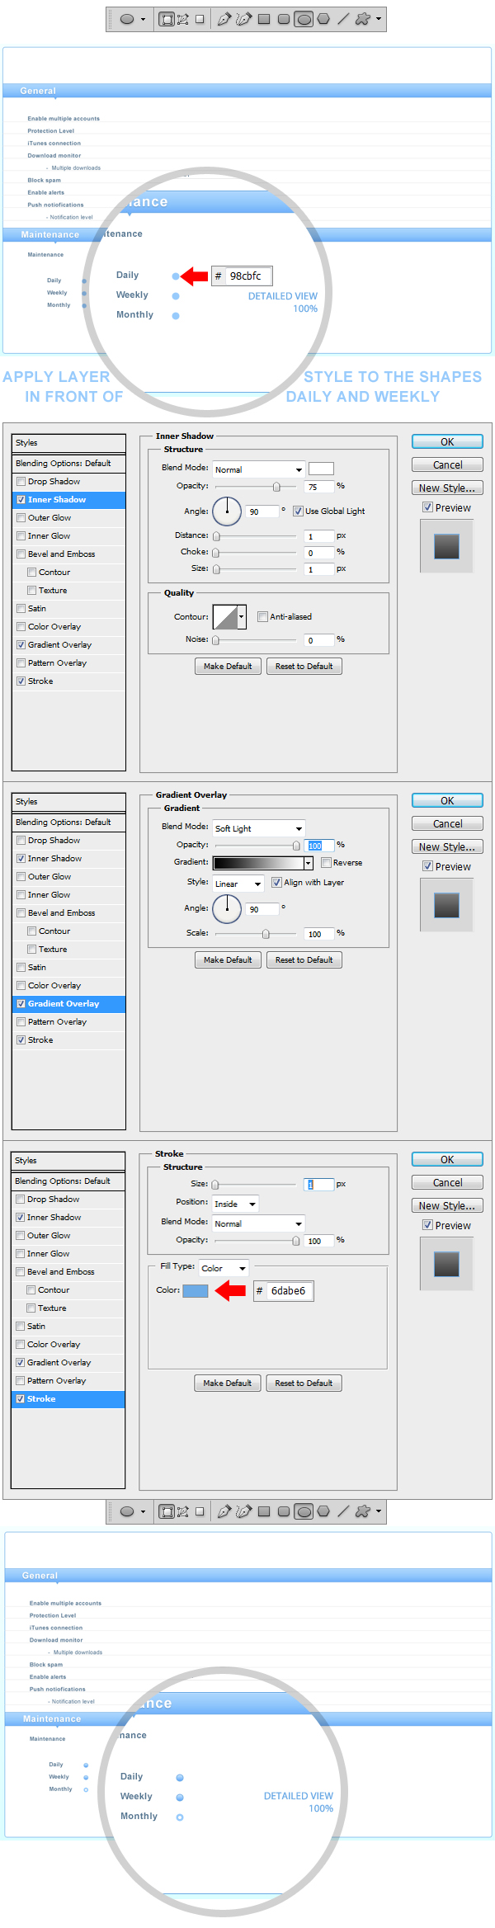This screenshot has height=1928, width=495.
Task: Open the Linear gradient style dropdown
Action: pos(238,883)
